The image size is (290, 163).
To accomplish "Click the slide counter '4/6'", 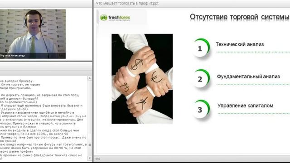I will coord(97,159).
